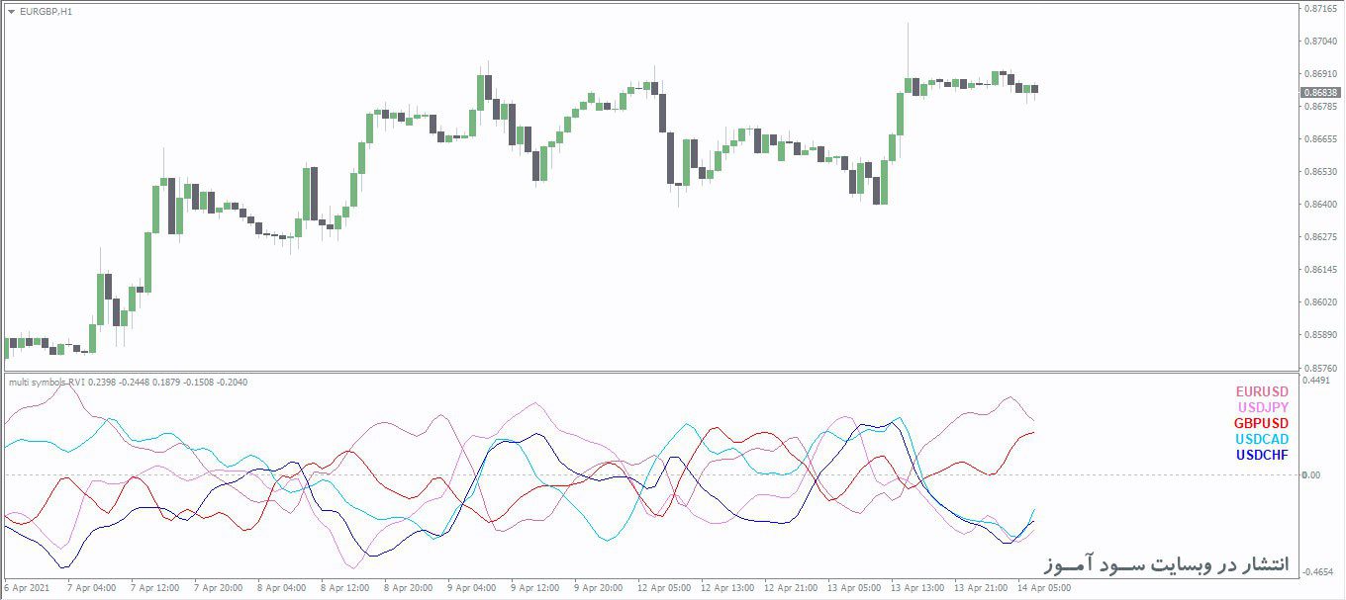Pick the cyan USDCAD legend label
The image size is (1346, 600).
(1262, 439)
